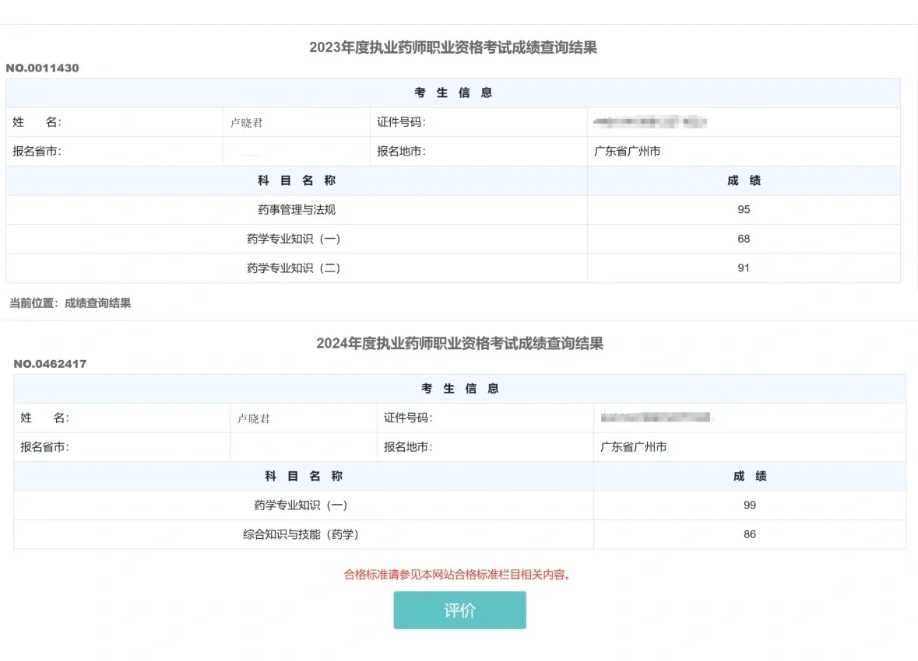Click the score 95 for 药事管理与法规
Image resolution: width=918 pixels, height=661 pixels.
click(744, 209)
